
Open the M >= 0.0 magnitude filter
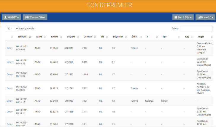click(x=205, y=17)
